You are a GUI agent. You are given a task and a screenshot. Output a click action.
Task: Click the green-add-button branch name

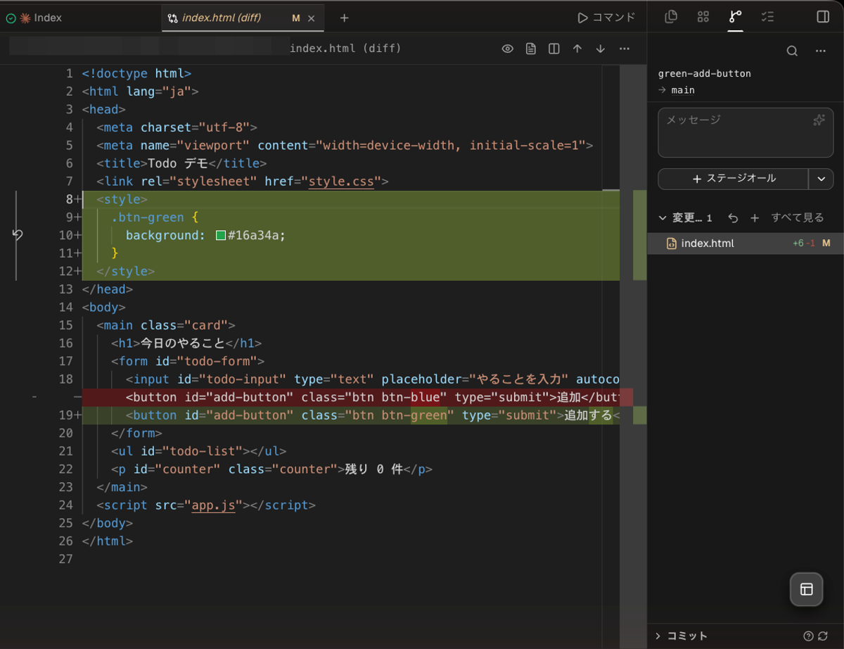(x=705, y=74)
